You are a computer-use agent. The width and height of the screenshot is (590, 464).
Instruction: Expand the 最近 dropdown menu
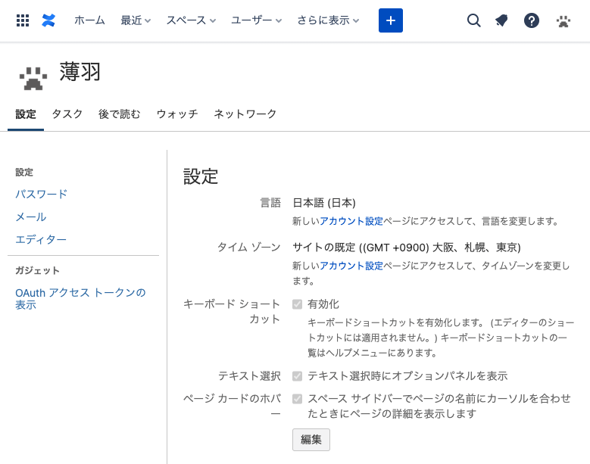(x=136, y=20)
